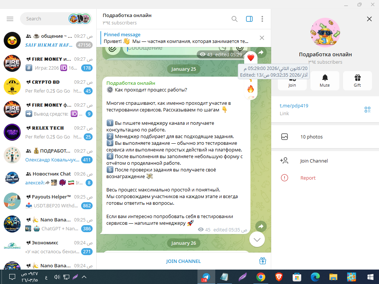Open Brave browser from the taskbar
Image resolution: width=379 pixels, height=284 pixels.
[279, 277]
